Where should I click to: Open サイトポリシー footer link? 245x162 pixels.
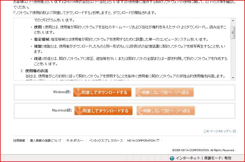(x=75, y=141)
